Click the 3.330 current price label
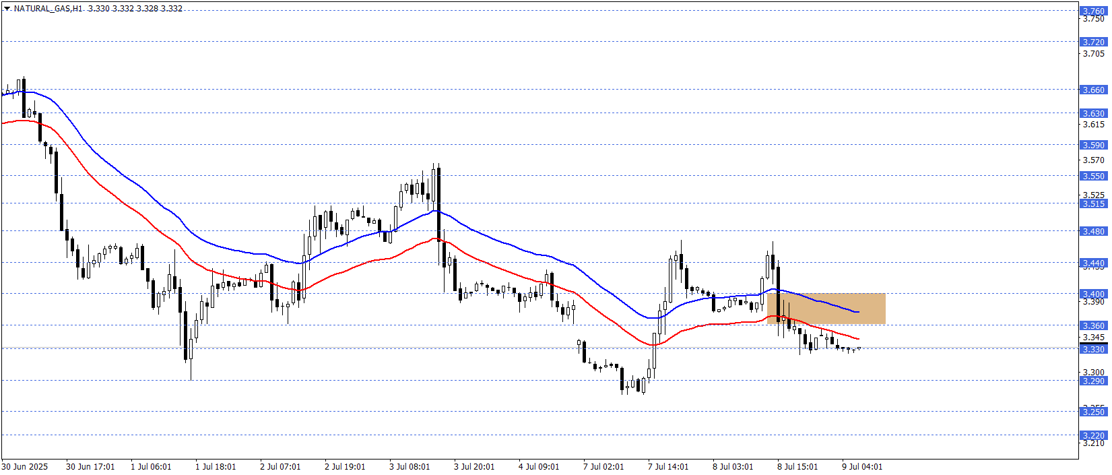 coord(1093,349)
